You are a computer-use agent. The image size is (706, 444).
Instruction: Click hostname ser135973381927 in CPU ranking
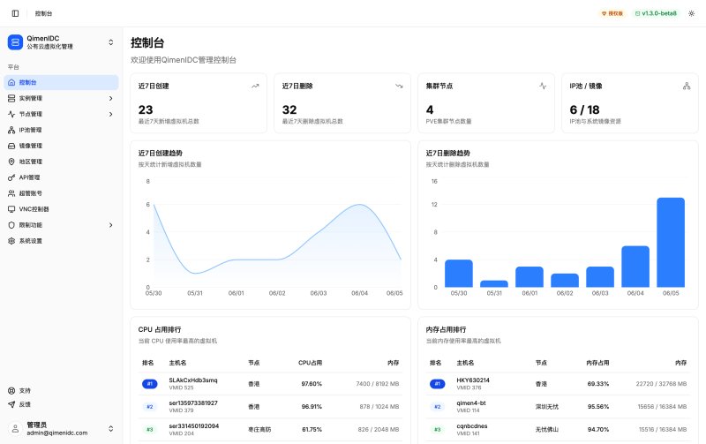193,403
